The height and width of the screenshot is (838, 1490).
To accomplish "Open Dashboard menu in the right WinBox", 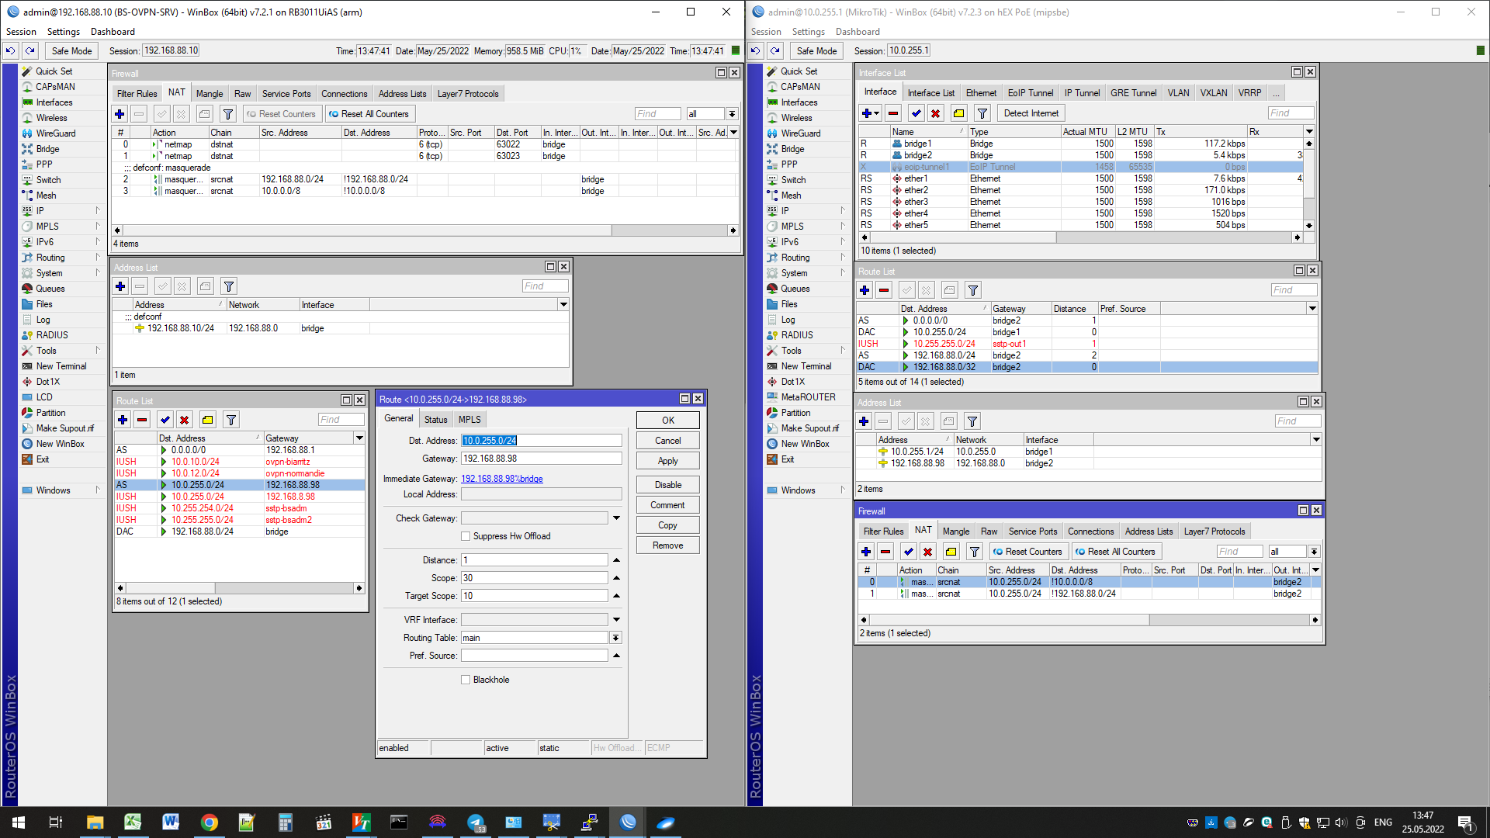I will pos(858,32).
